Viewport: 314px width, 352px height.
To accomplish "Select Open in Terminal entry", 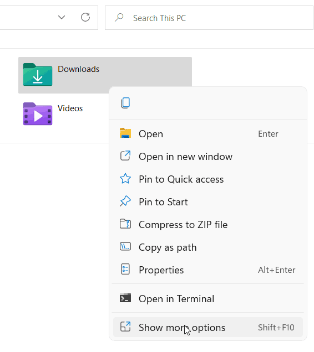I will pos(207,298).
